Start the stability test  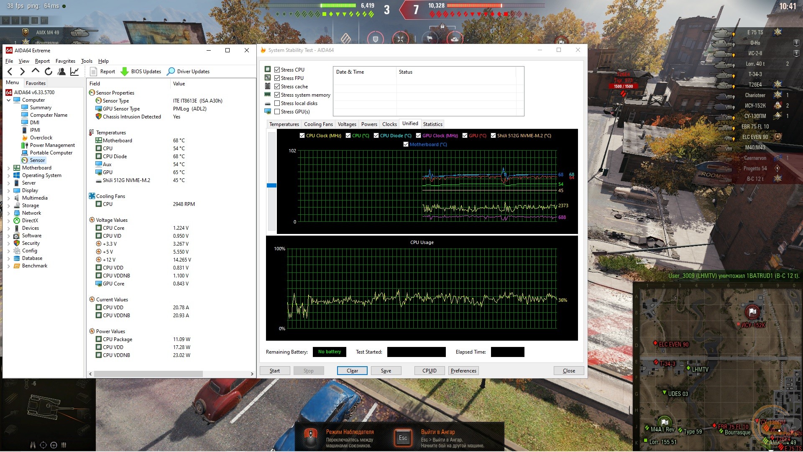(275, 371)
